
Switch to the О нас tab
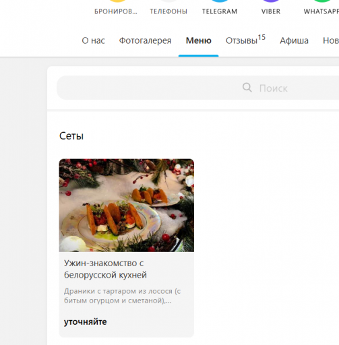(93, 40)
